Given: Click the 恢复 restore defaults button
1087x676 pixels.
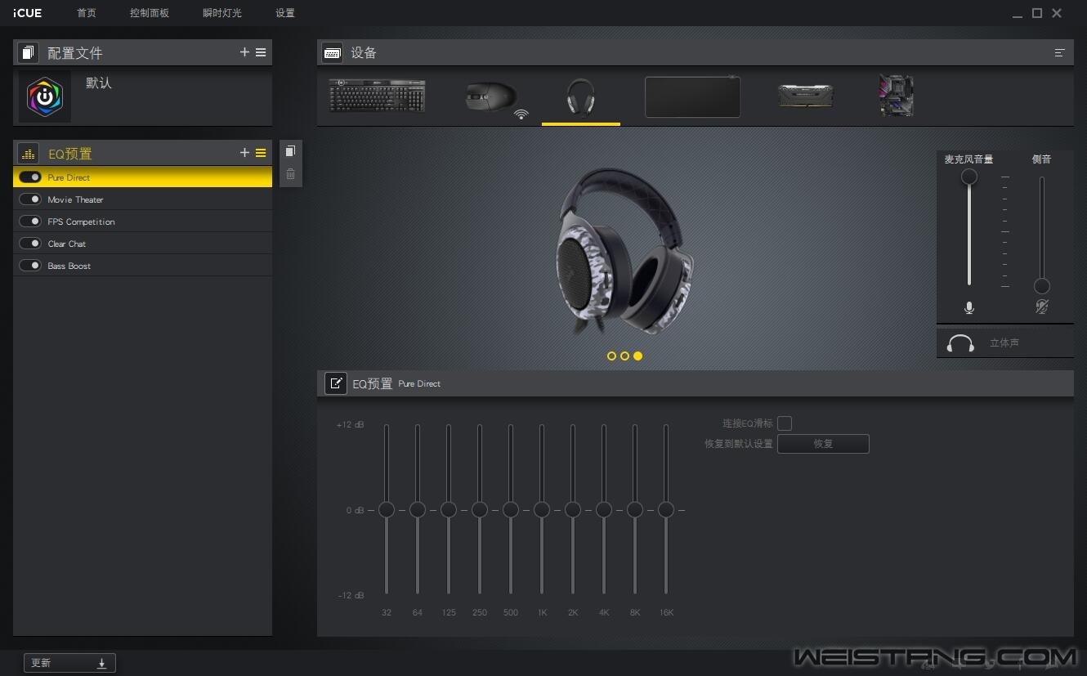Looking at the screenshot, I should [823, 444].
